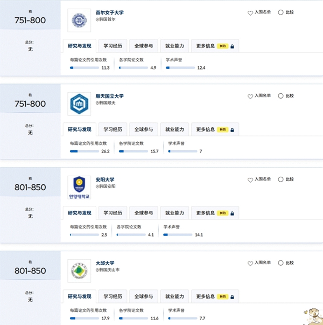Open 全球参与 tab for 安阳大学
The image size is (323, 325).
click(144, 213)
